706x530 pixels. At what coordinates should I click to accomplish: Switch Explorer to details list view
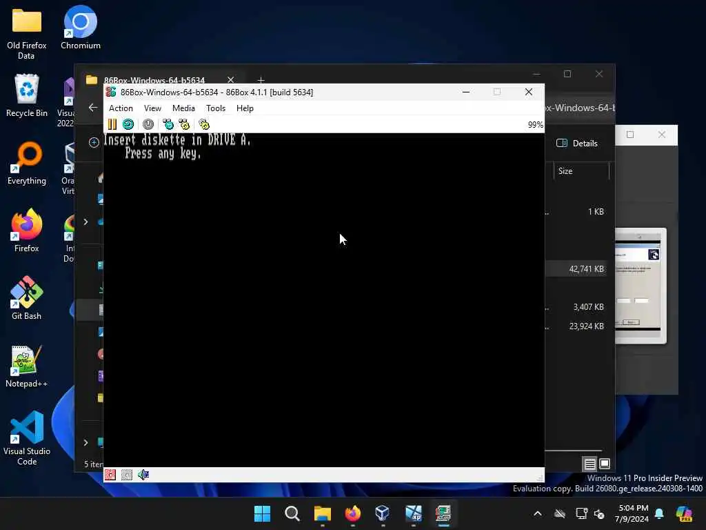click(x=590, y=464)
